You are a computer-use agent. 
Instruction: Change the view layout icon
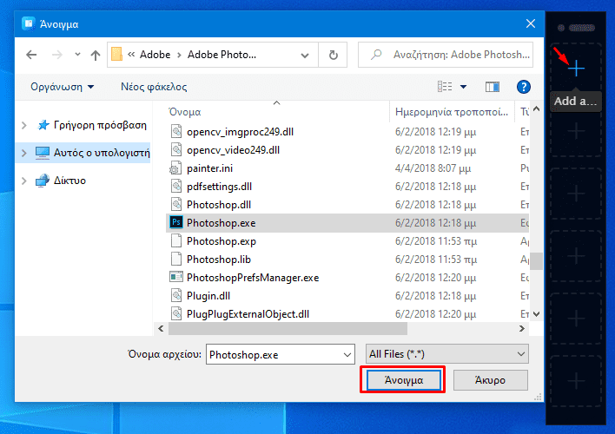click(x=445, y=86)
